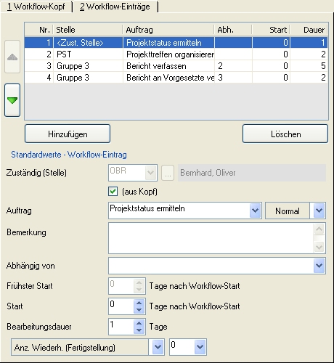Expand the Auftrag dropdown list

[x=255, y=211]
